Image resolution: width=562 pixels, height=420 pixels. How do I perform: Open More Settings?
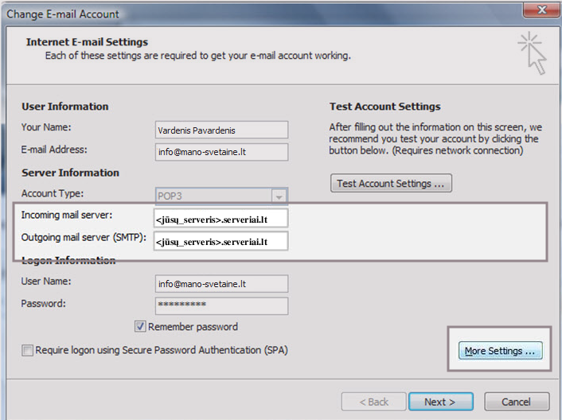pyautogui.click(x=500, y=351)
